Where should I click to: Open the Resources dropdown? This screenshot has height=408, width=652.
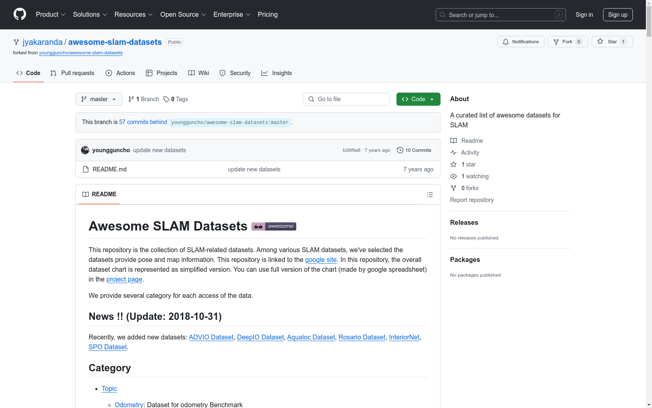click(x=134, y=15)
